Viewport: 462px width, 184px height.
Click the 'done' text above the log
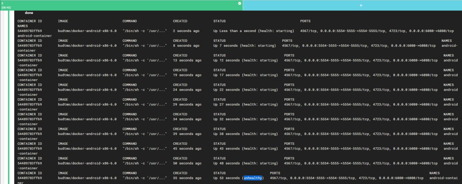29,13
